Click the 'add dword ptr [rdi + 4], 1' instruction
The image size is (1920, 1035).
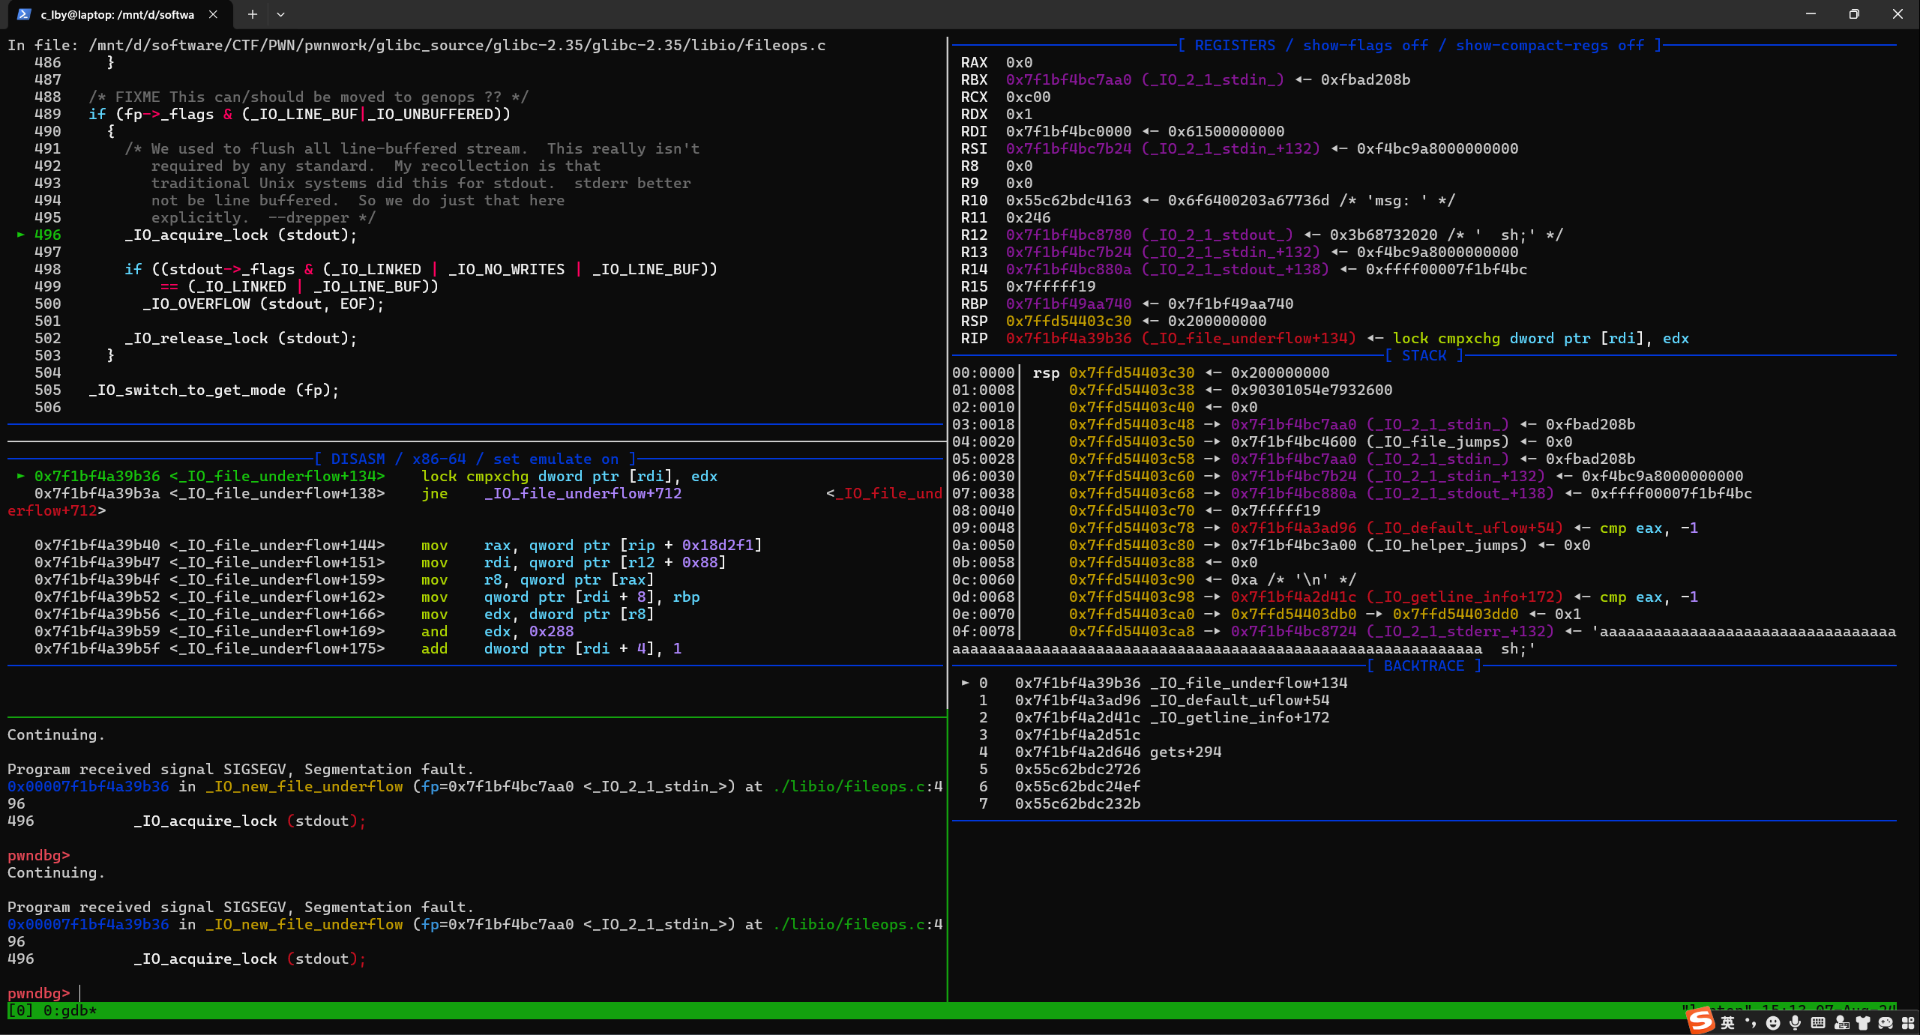(x=551, y=648)
